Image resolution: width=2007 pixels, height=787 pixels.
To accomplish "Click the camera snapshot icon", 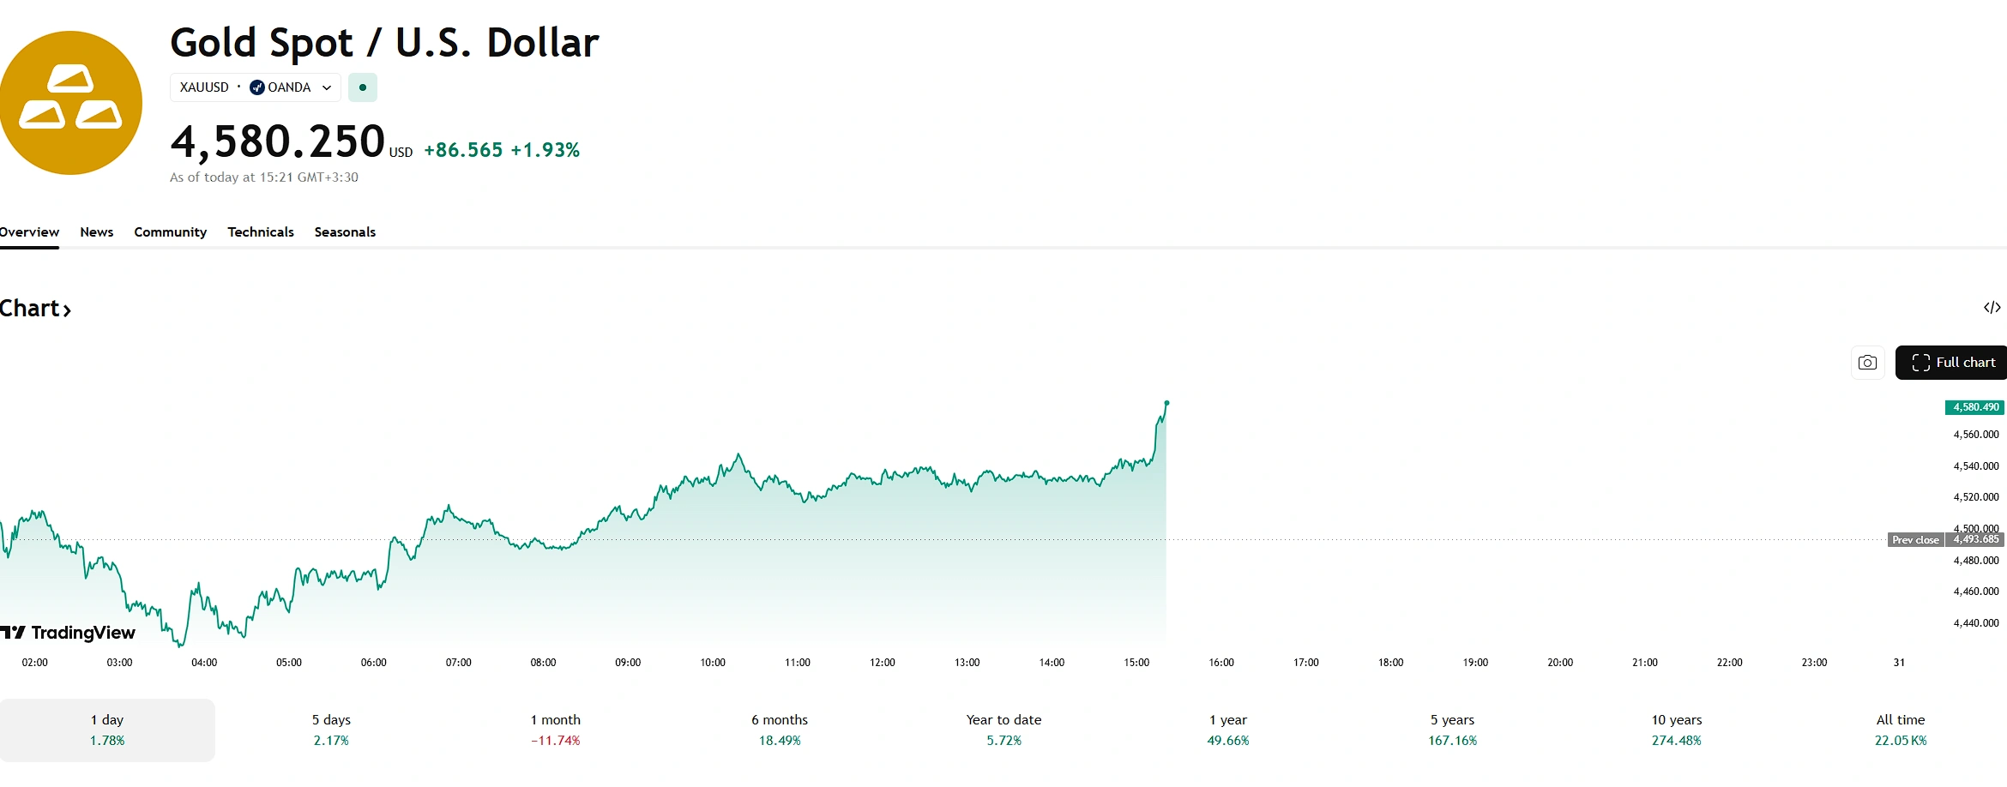I will (x=1867, y=363).
